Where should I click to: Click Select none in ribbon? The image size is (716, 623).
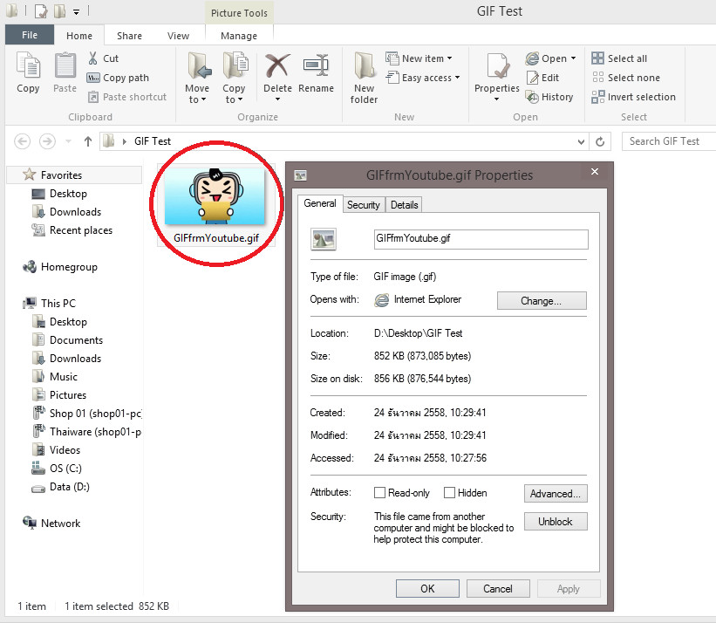[x=625, y=78]
